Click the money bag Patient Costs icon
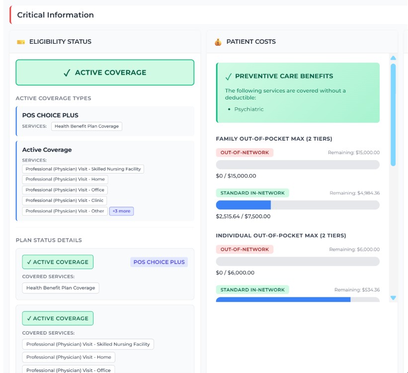Image resolution: width=408 pixels, height=373 pixels. pos(218,42)
